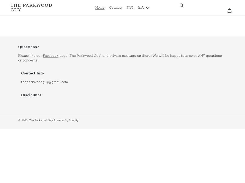The height and width of the screenshot is (183, 245).
Task: Click the Disclaimer heading
Action: (x=31, y=95)
